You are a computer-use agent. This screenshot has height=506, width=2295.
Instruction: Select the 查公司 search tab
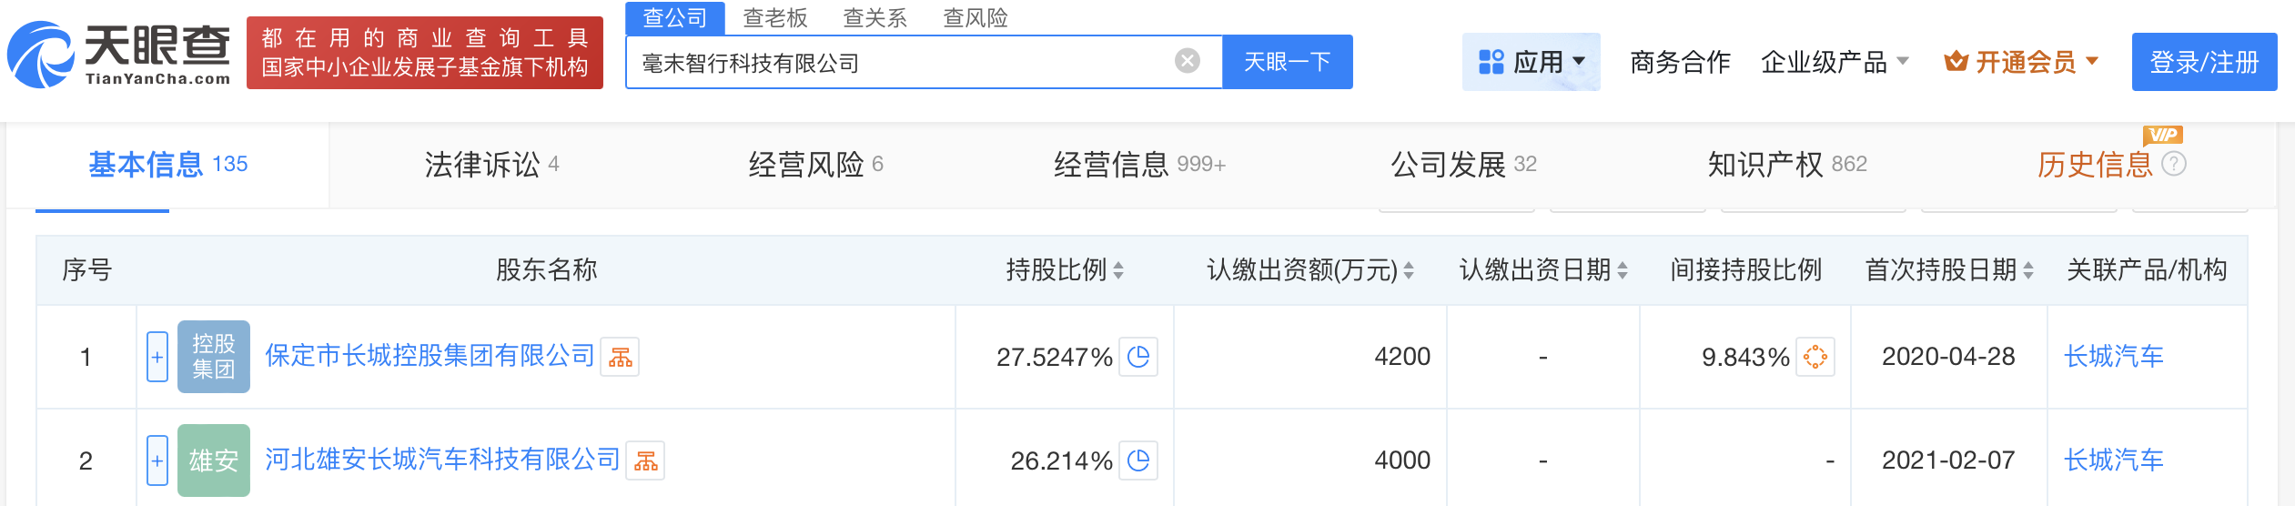(675, 17)
